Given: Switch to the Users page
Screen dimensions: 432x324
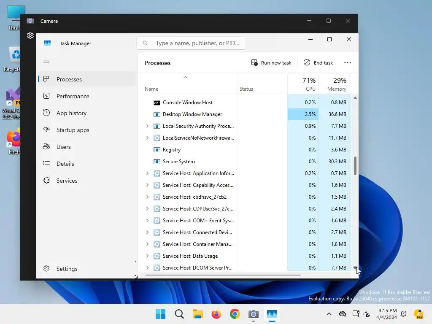Looking at the screenshot, I should (x=87, y=147).
